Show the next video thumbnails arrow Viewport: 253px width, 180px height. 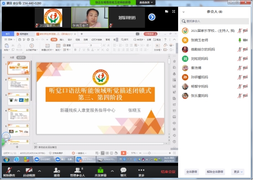coord(152,17)
